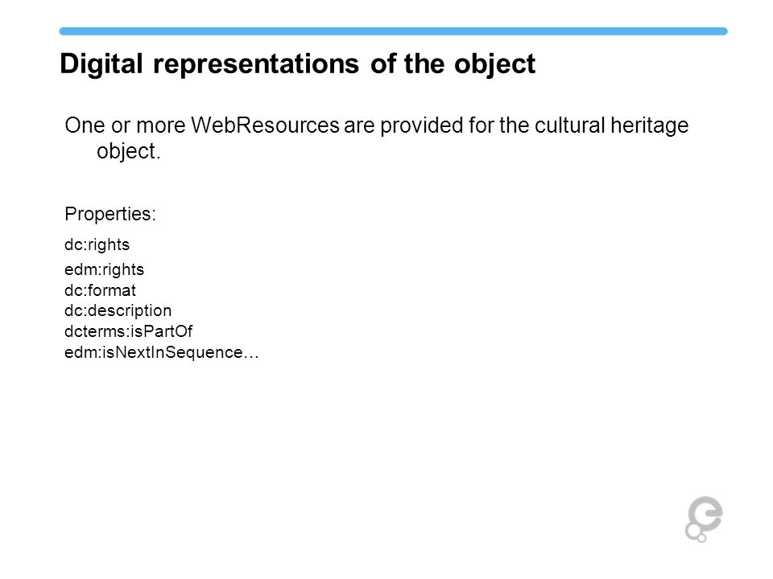Click the dc:format property text

tap(100, 290)
